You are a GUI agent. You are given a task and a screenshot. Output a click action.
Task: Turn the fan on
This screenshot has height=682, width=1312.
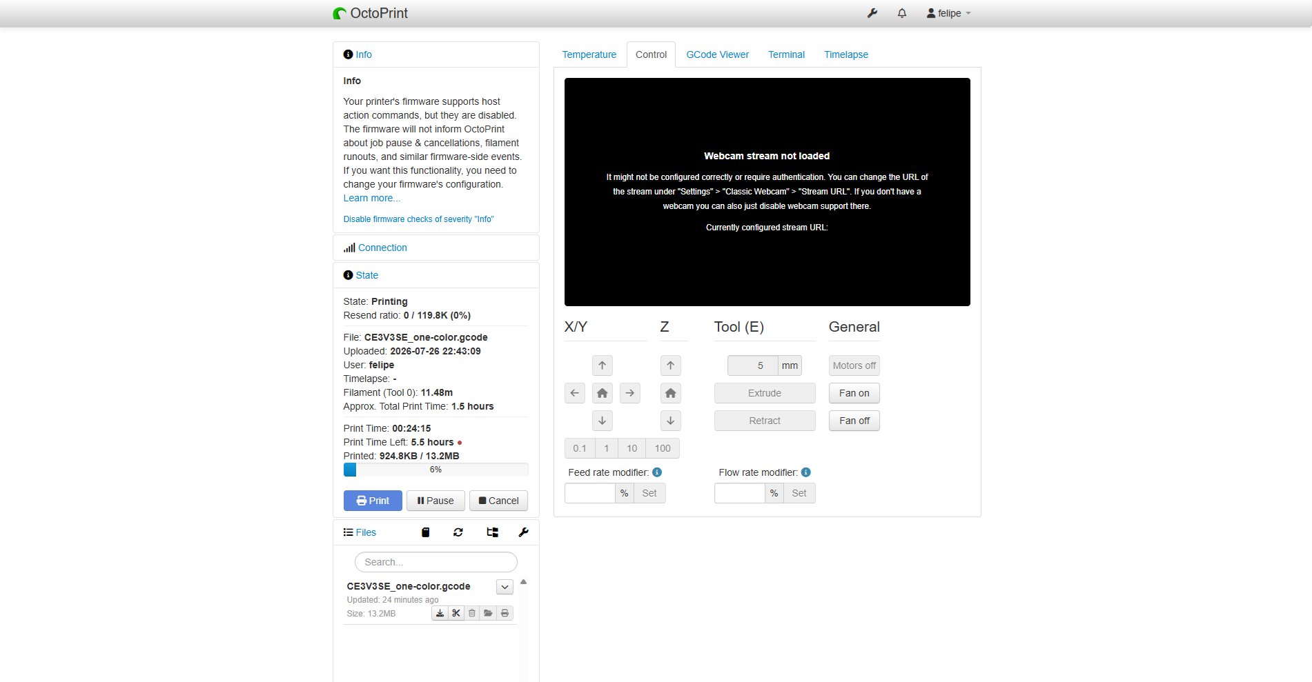pyautogui.click(x=854, y=393)
